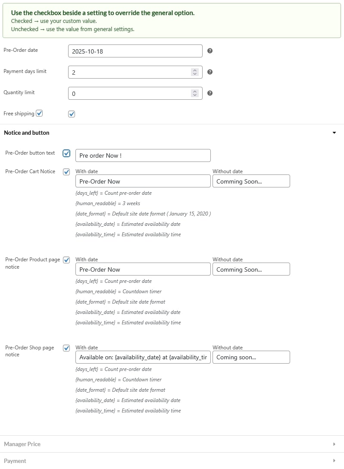
Task: Toggle the Free shipping override checkbox
Action: tap(39, 113)
